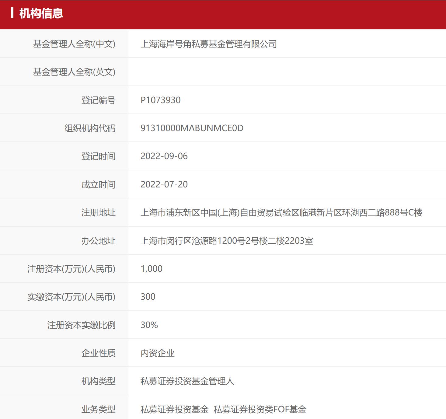Viewport: 446px width, 419px height.
Task: Click the 企业性质 label
Action: (98, 353)
